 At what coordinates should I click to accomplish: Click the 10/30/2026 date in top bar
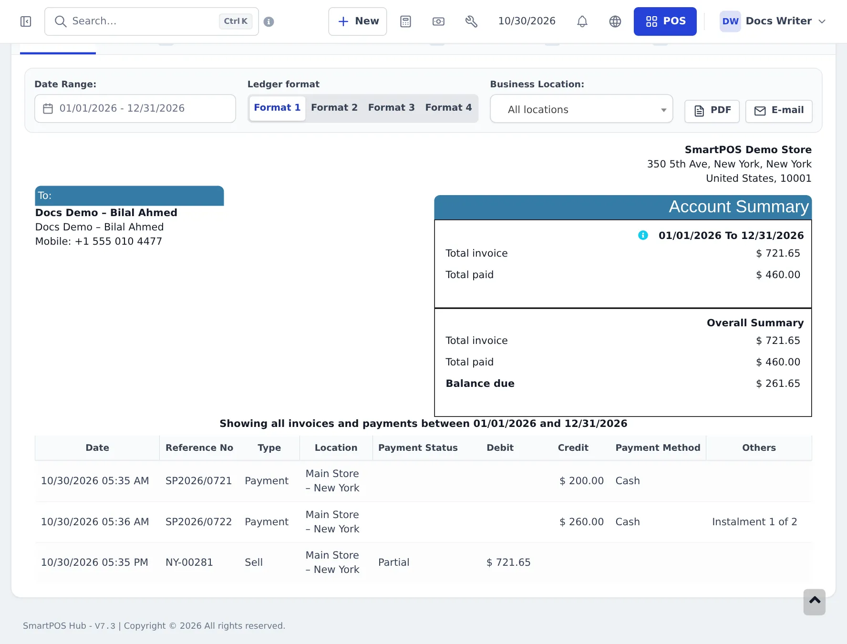click(x=527, y=21)
